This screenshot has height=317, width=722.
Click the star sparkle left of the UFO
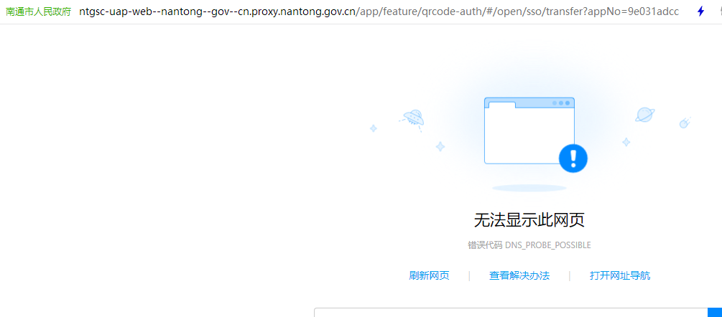click(374, 128)
